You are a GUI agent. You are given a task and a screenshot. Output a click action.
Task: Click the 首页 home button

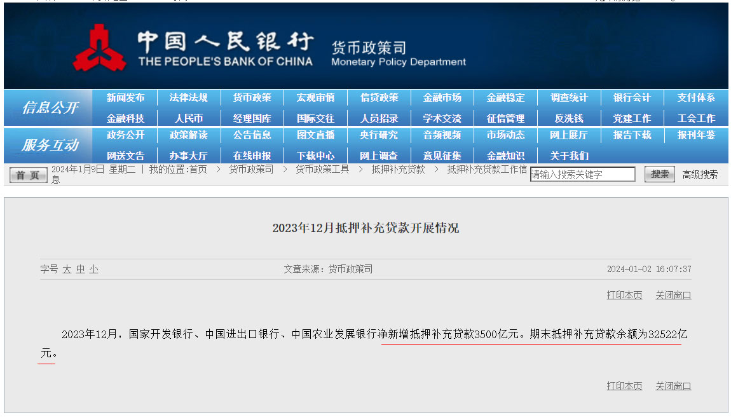coord(28,175)
